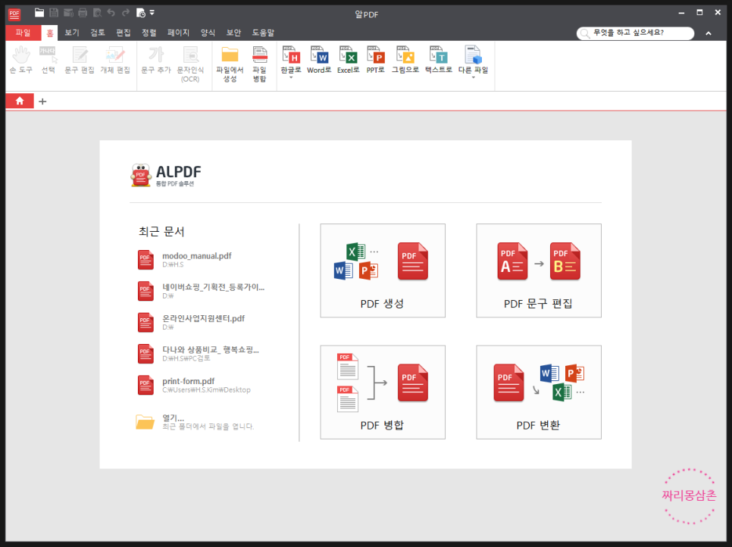Open the 파일 menu

click(x=23, y=33)
